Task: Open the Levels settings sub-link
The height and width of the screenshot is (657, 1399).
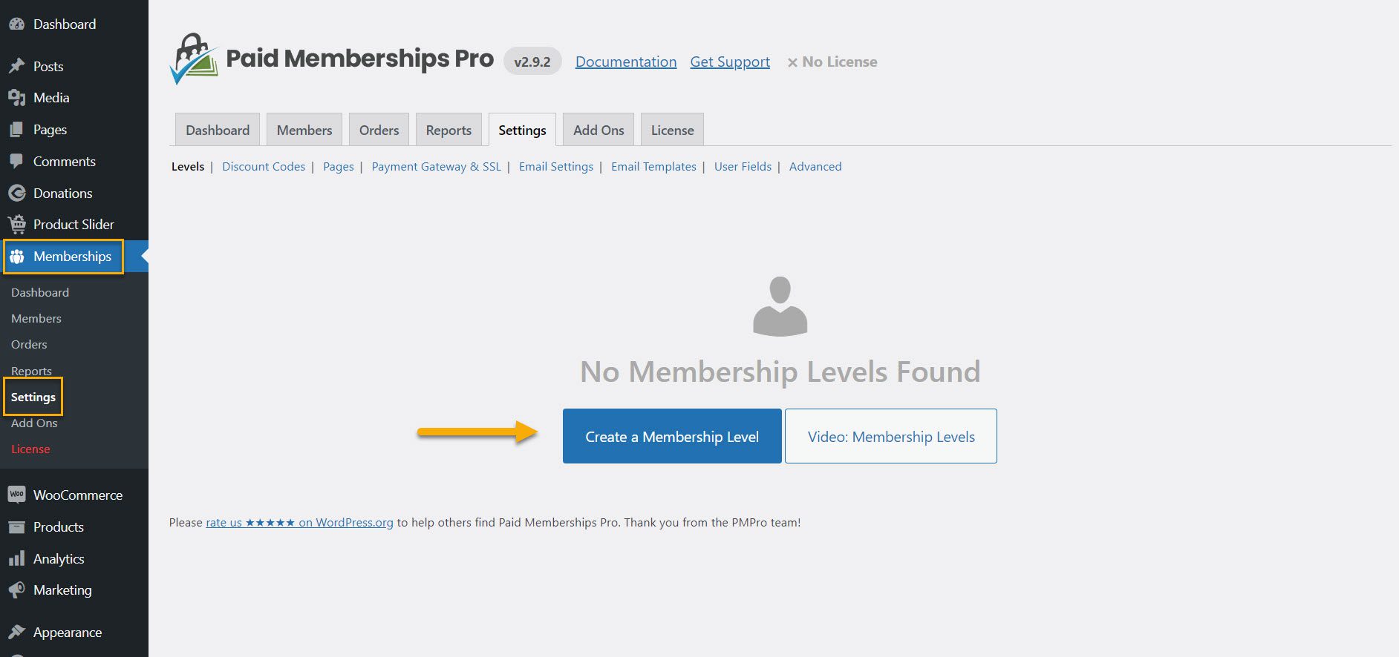Action: pyautogui.click(x=188, y=166)
